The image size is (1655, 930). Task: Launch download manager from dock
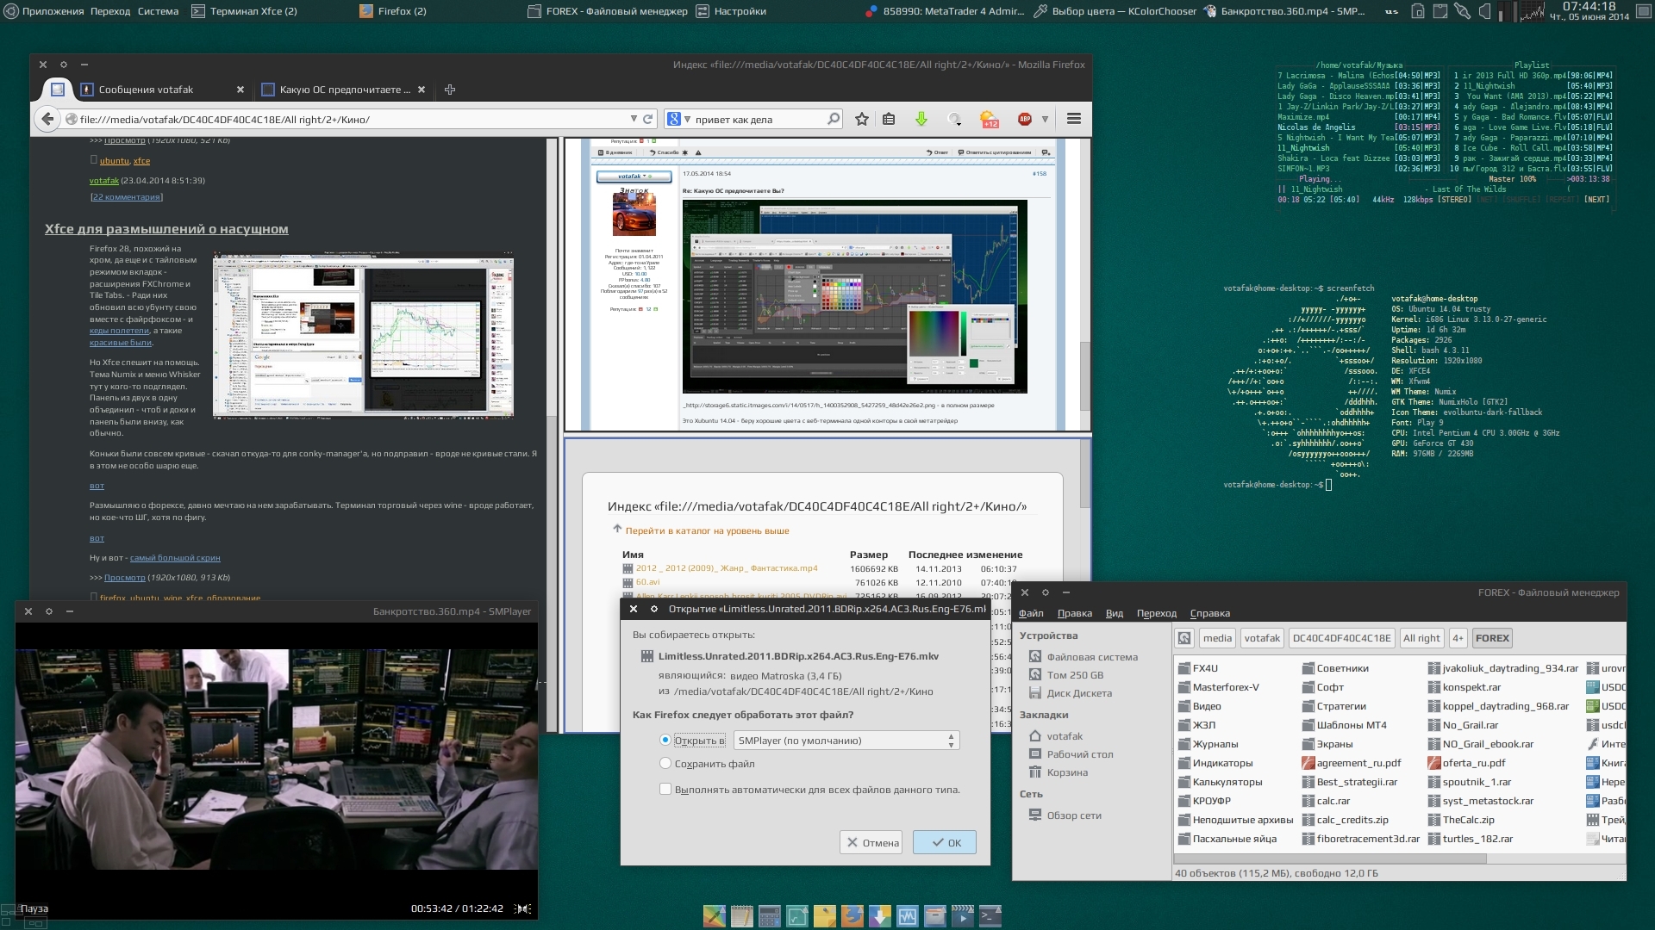879,916
